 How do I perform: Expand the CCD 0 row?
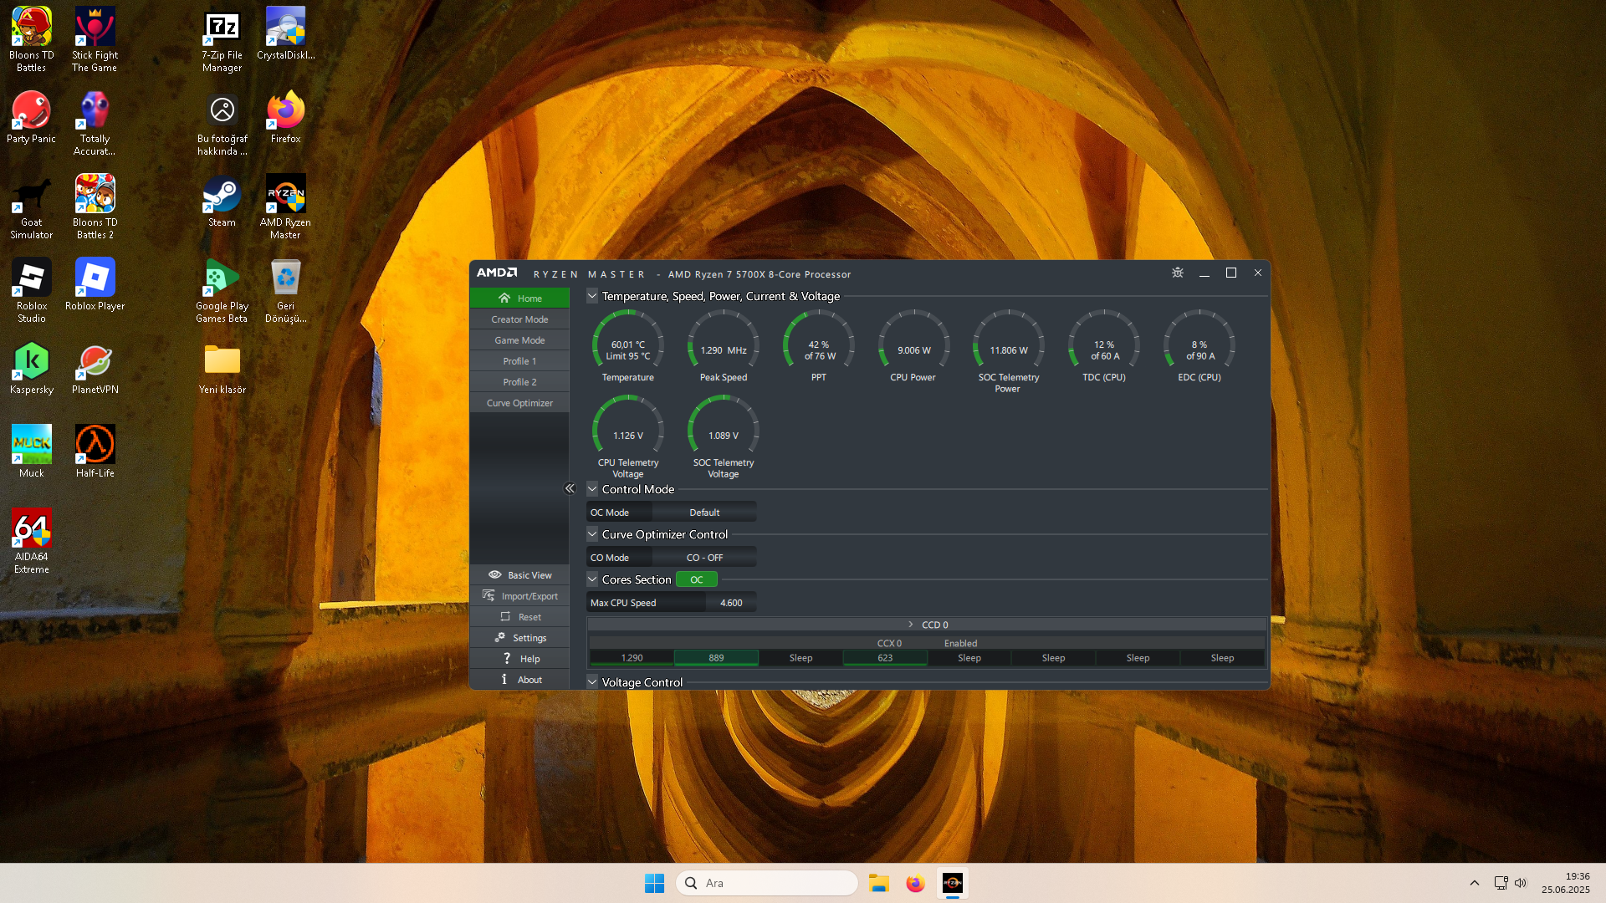[x=927, y=625]
